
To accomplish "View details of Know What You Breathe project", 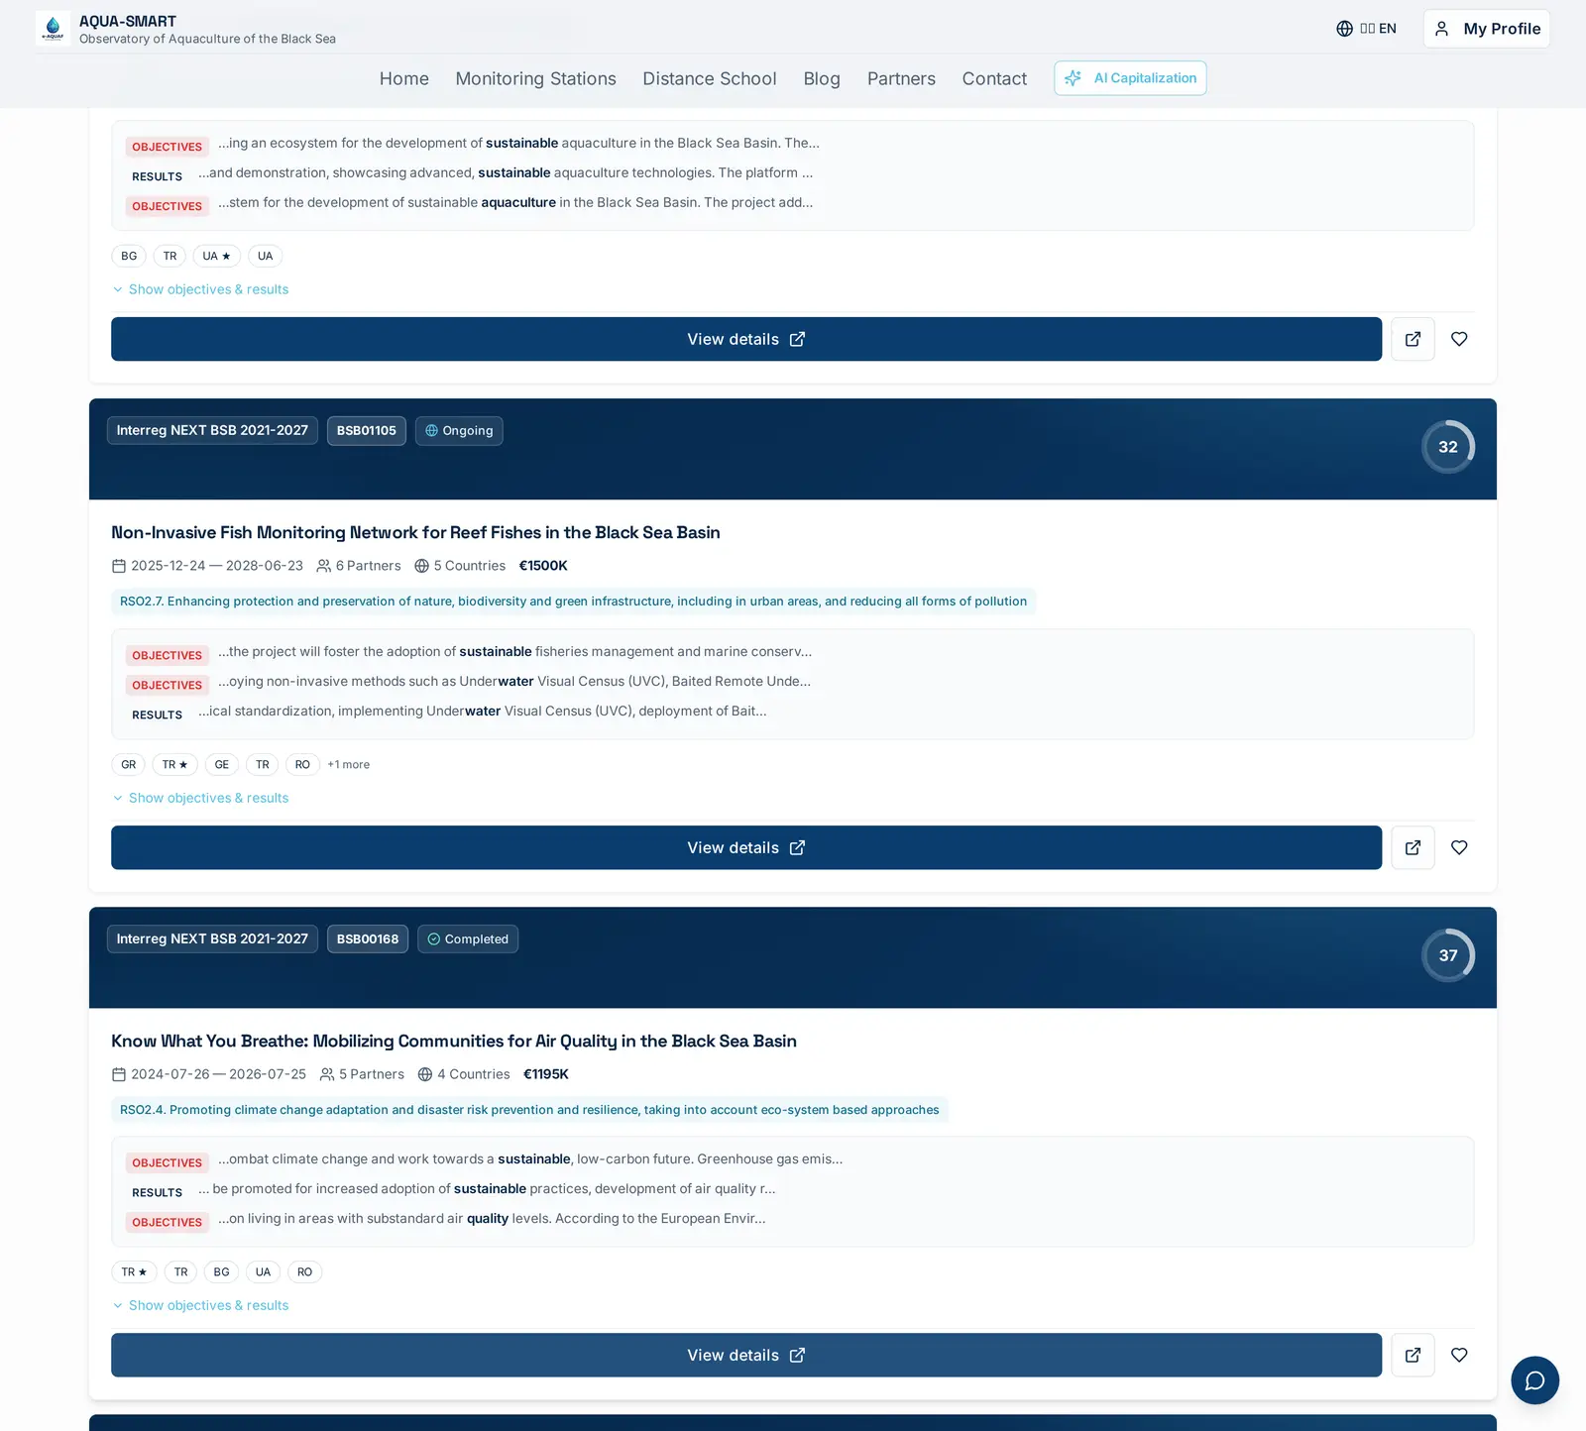I will (746, 1355).
